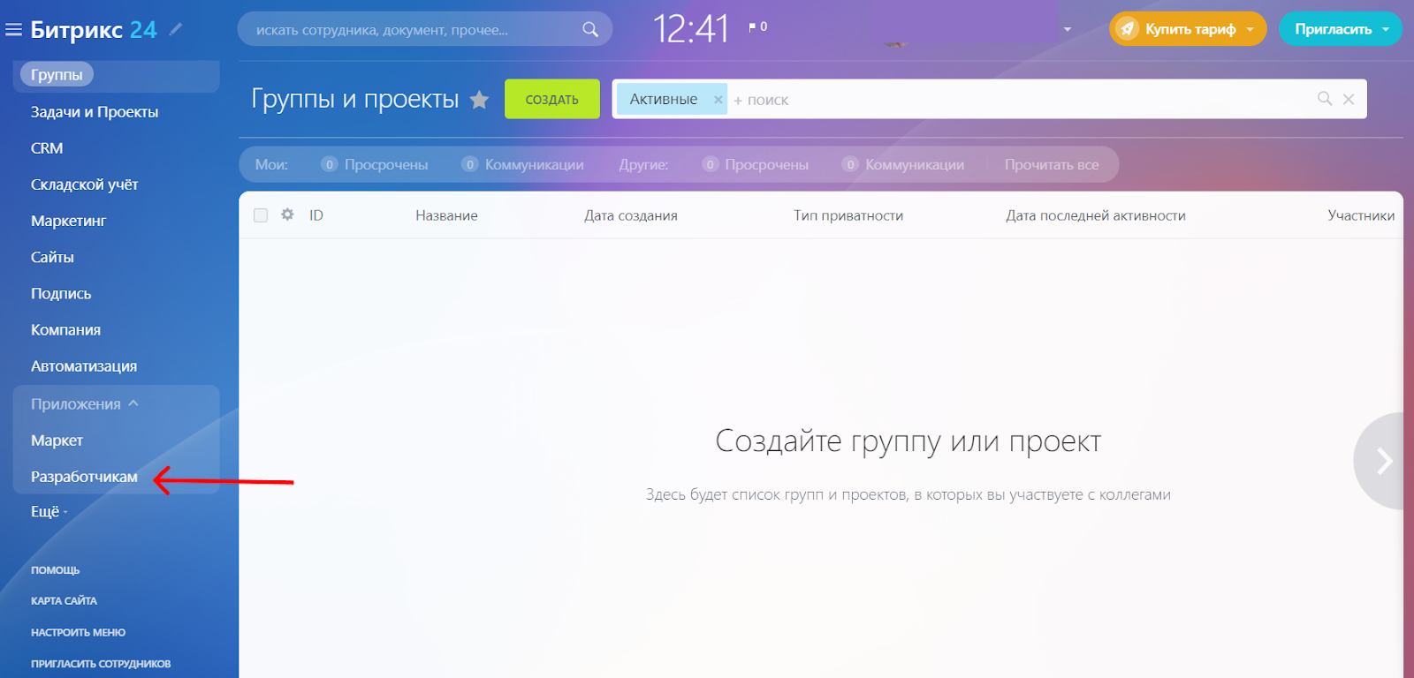Clear the filter with the X icon
1414x678 pixels.
click(x=1349, y=99)
